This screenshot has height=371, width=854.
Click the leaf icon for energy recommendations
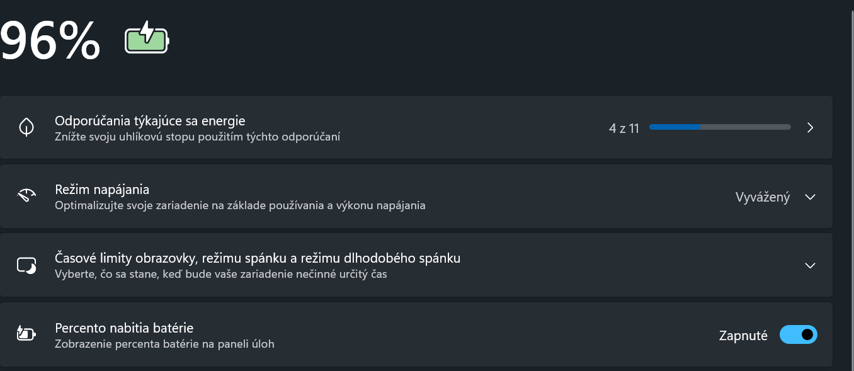coord(26,128)
